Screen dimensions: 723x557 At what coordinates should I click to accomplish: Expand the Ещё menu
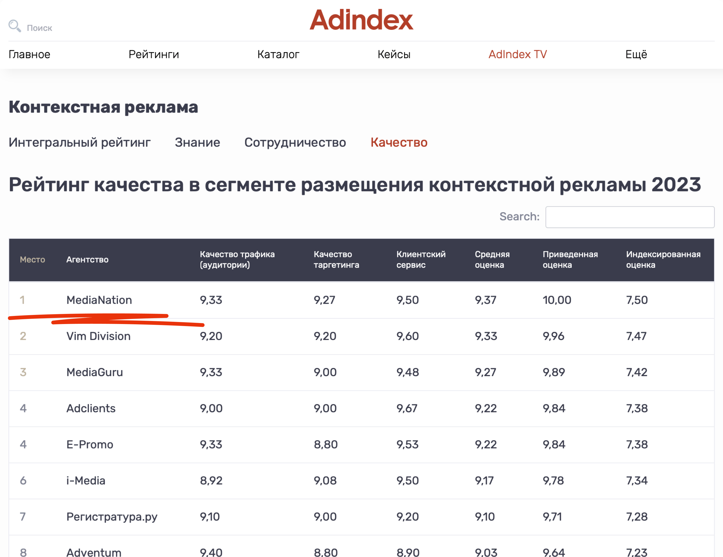pyautogui.click(x=636, y=54)
